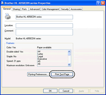Click the paper list scroll up arrow
The width and height of the screenshot is (106, 95).
(x=69, y=51)
